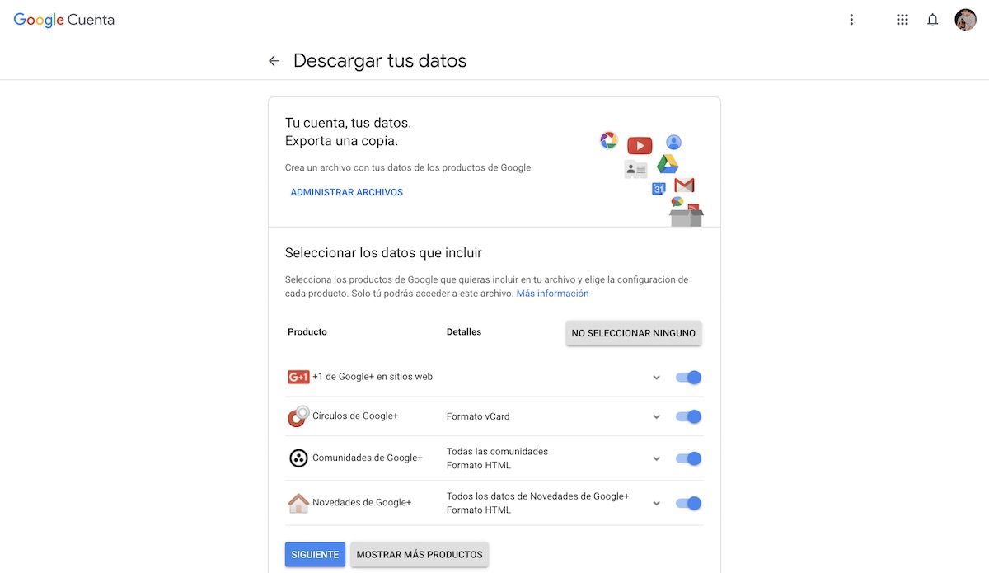Click the profile avatar picture
The width and height of the screenshot is (989, 573).
965,20
